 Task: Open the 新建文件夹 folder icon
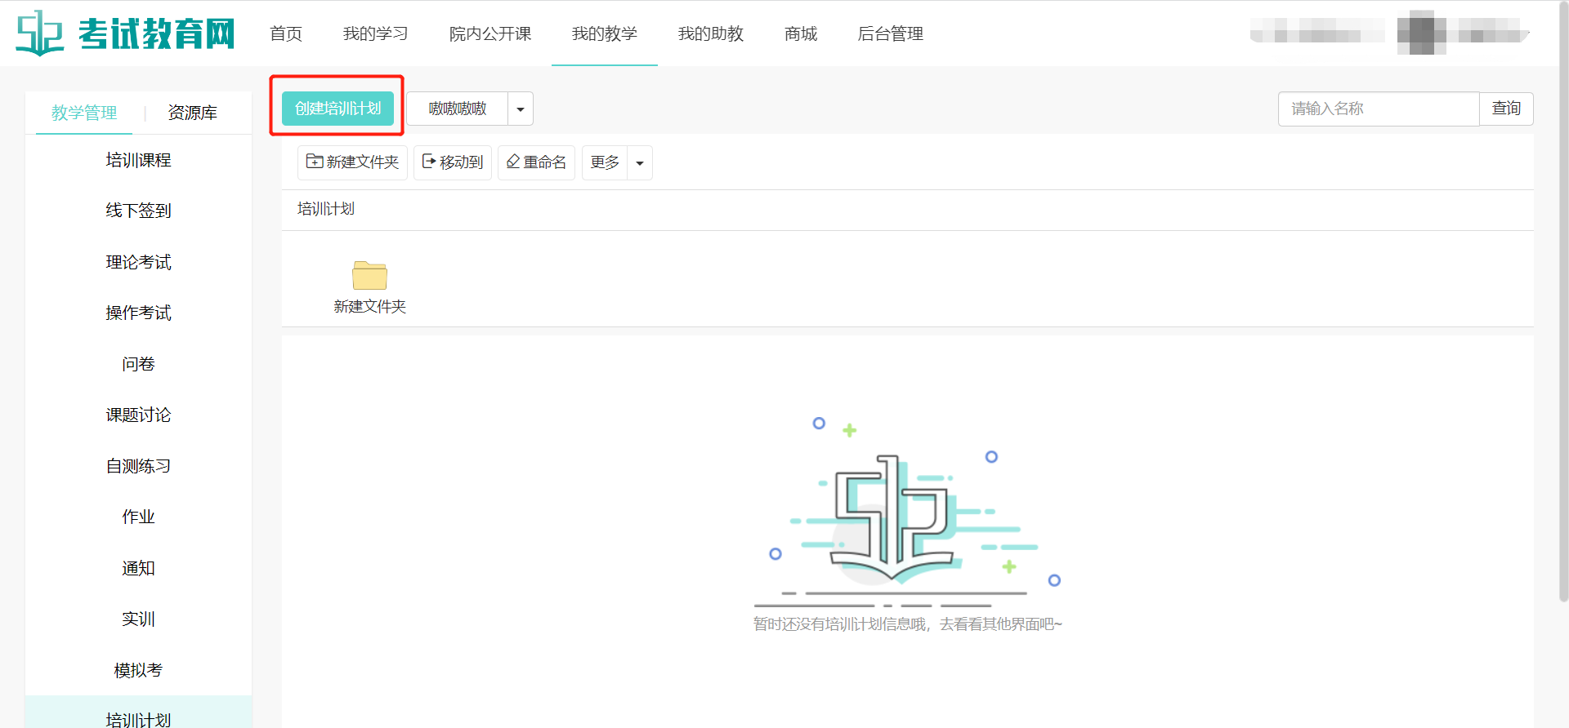click(x=369, y=276)
